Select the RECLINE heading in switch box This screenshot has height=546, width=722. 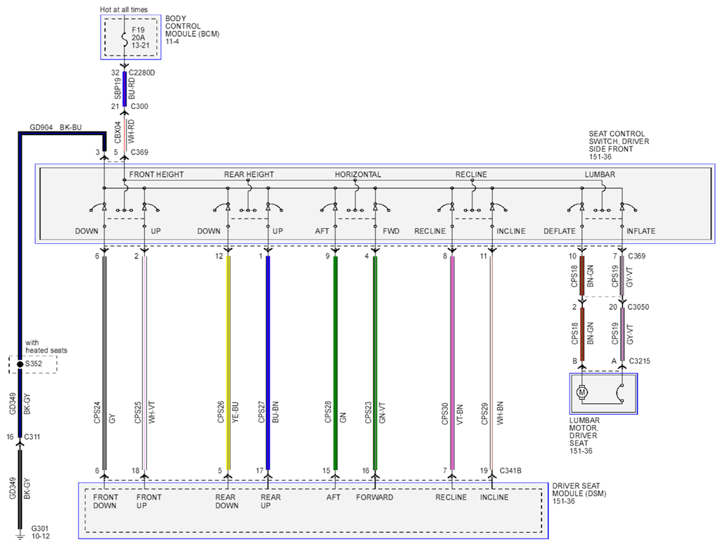471,174
